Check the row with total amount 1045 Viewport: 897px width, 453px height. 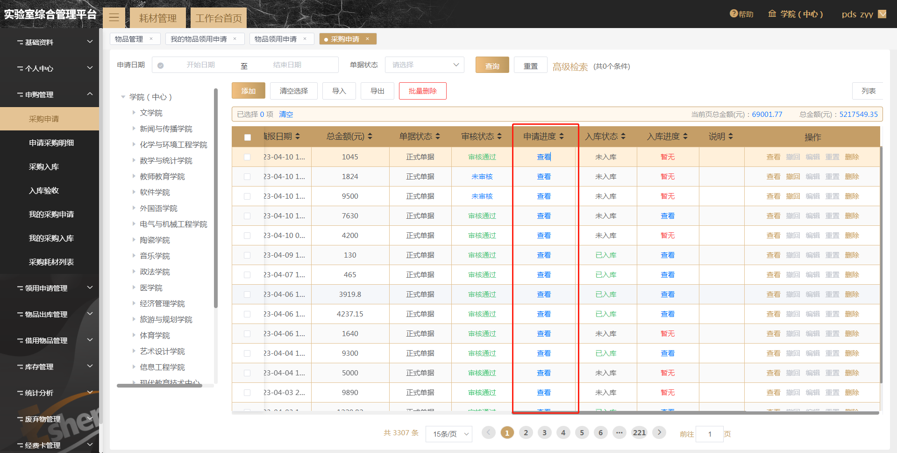point(247,157)
